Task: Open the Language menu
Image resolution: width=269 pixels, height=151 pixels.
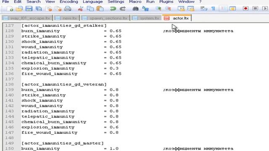Action: tap(92, 2)
